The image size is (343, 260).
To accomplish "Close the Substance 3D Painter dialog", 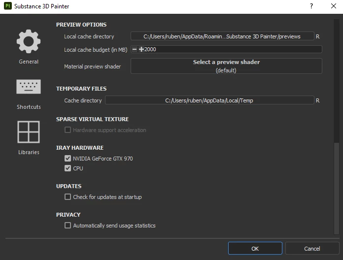I will click(x=333, y=6).
